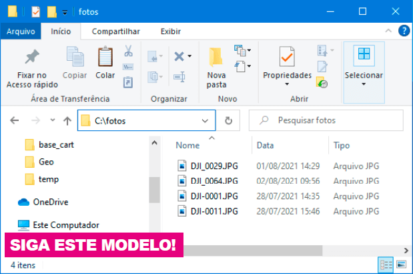Click the Nova pasta folder icon

tap(216, 56)
